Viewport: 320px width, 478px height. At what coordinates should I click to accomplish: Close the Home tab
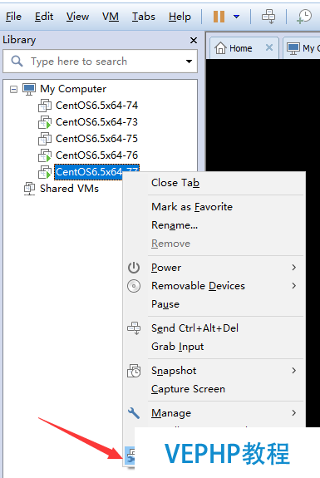pyautogui.click(x=268, y=47)
